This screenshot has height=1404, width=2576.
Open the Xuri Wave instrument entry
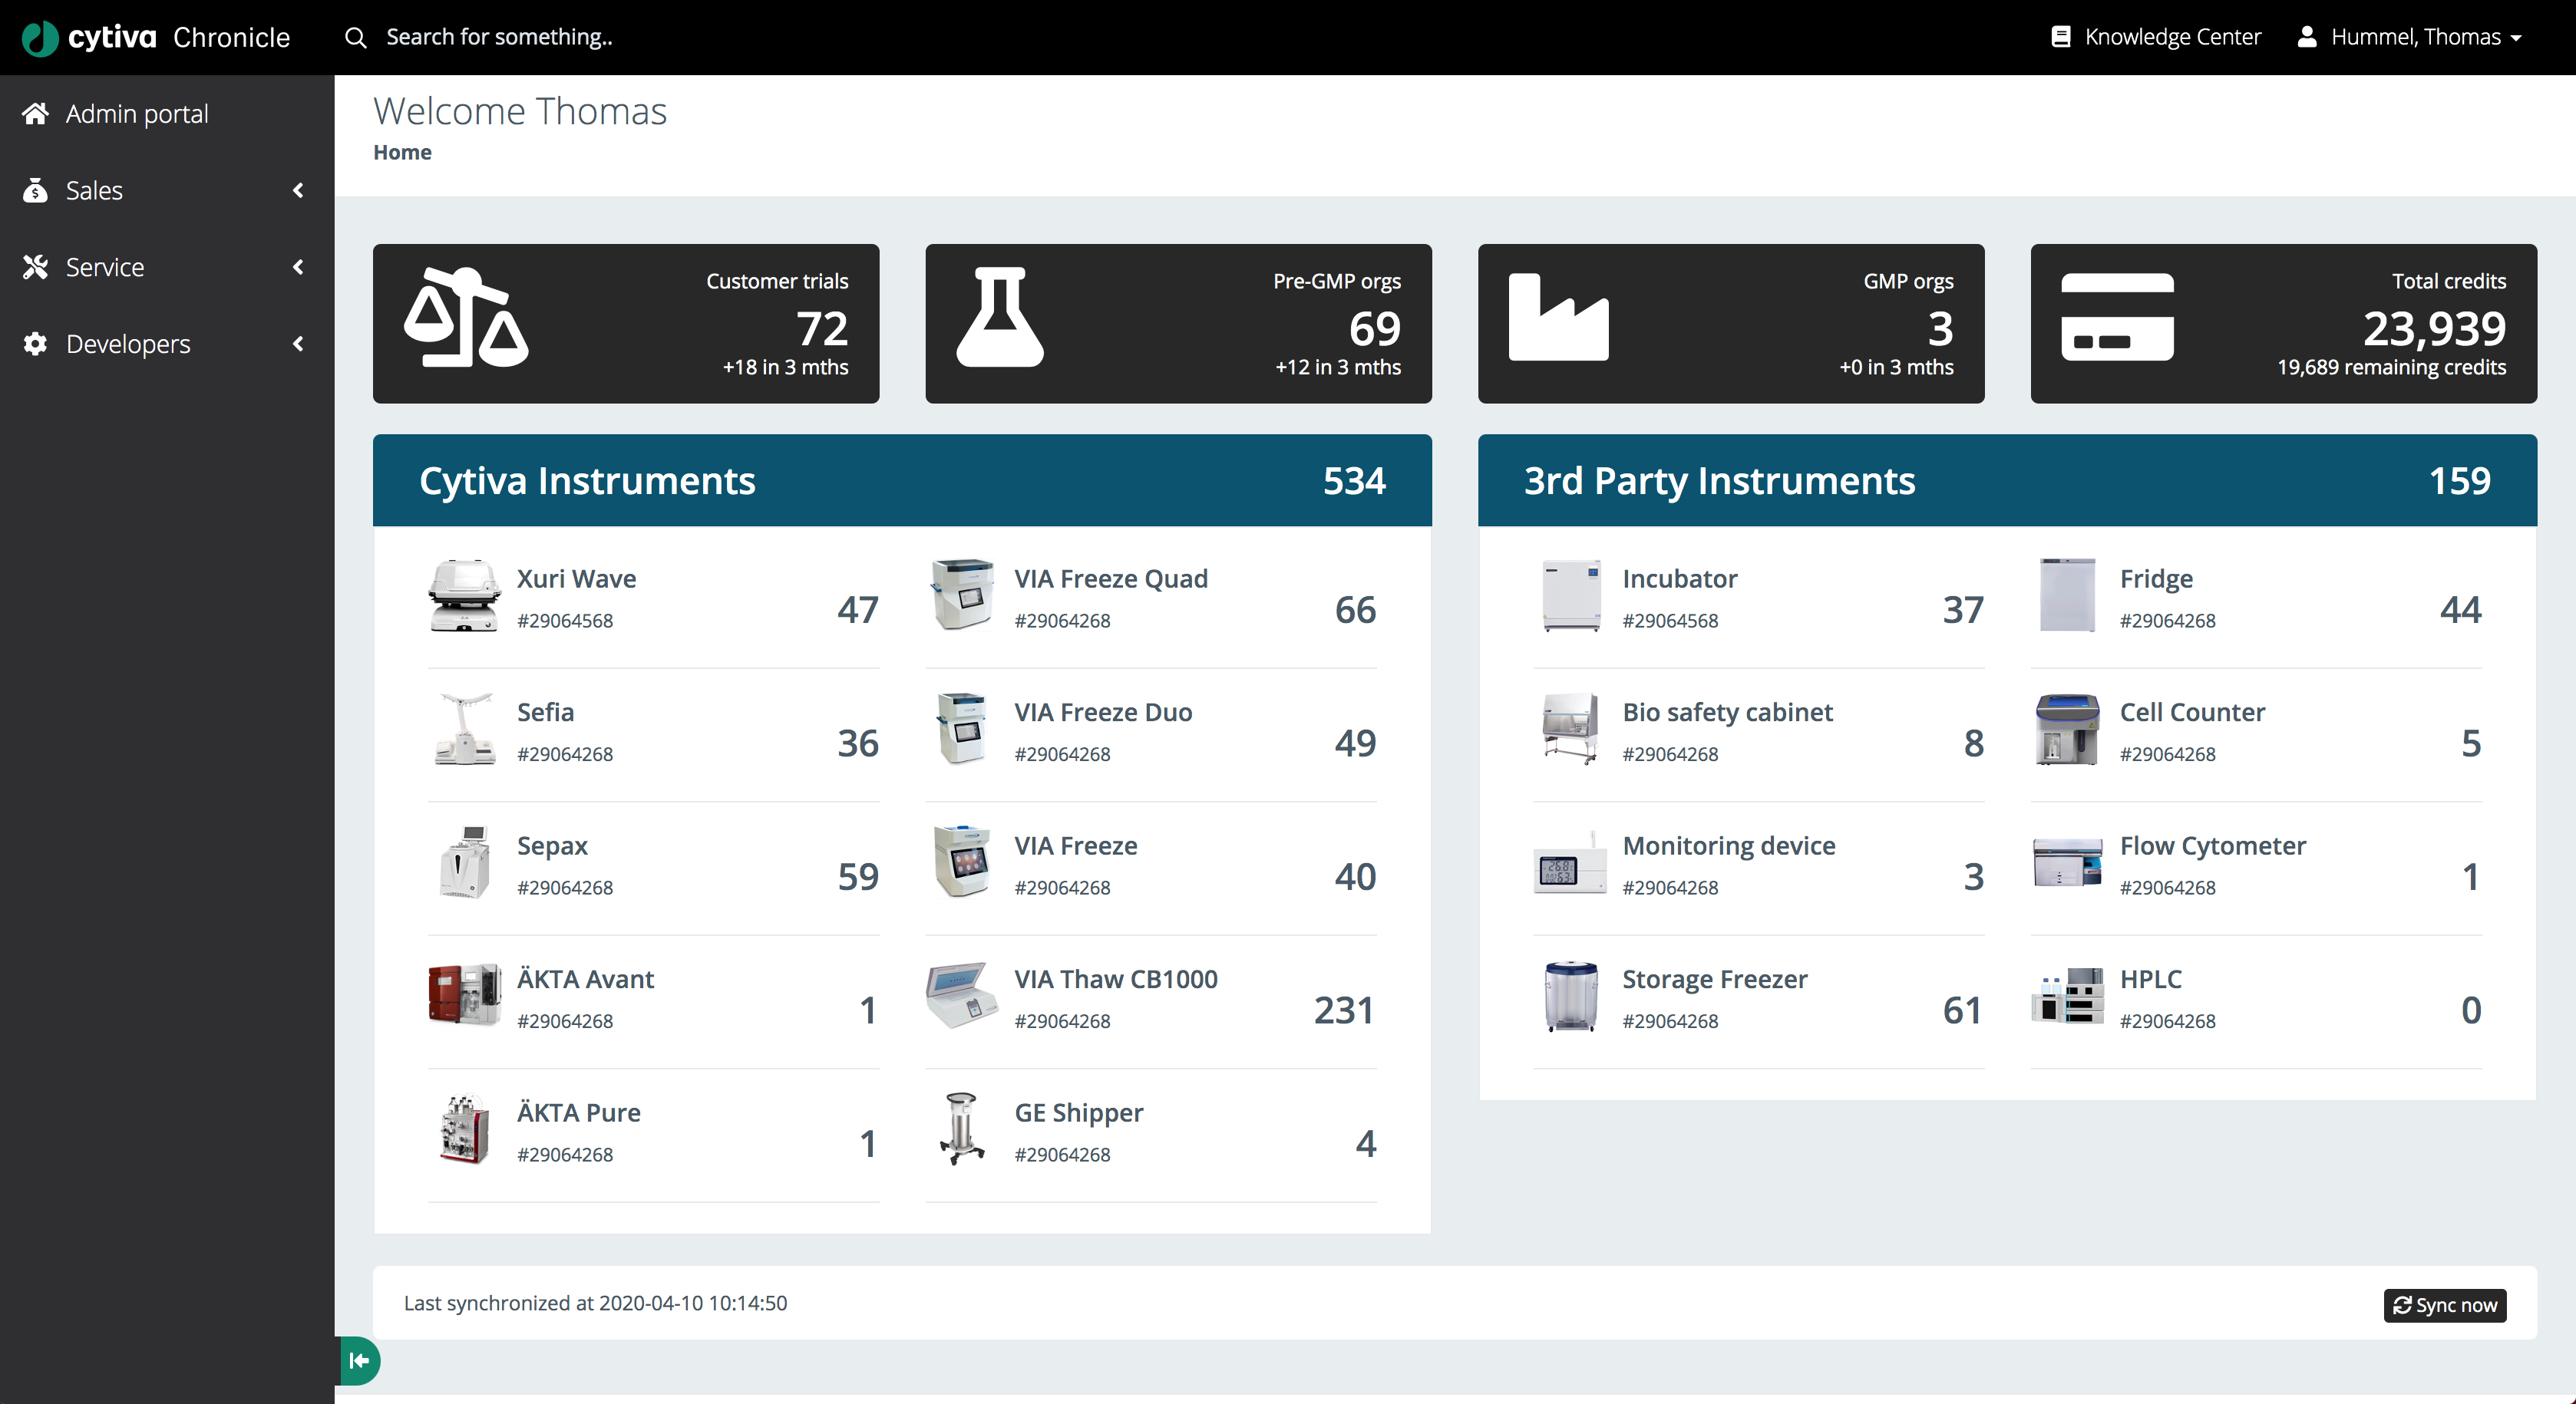[x=576, y=578]
